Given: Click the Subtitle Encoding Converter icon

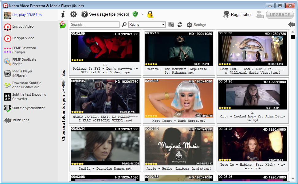Looking at the screenshot, I should point(8,97).
